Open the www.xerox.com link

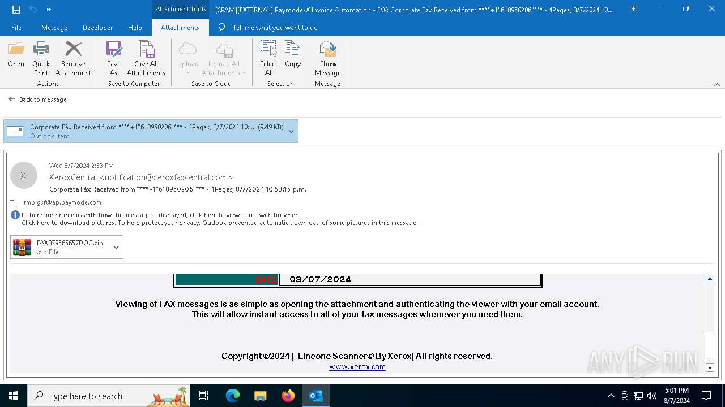[357, 367]
